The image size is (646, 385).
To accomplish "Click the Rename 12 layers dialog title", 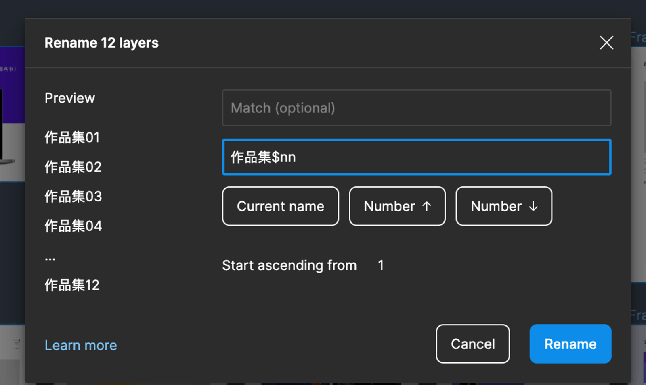I will click(x=101, y=43).
